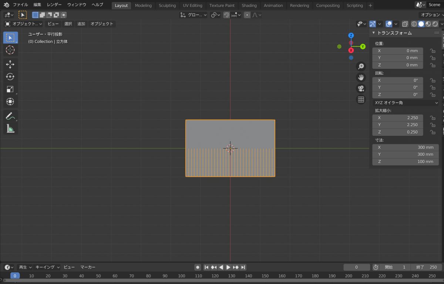Click the green Y axis gizmo ball

(x=363, y=46)
